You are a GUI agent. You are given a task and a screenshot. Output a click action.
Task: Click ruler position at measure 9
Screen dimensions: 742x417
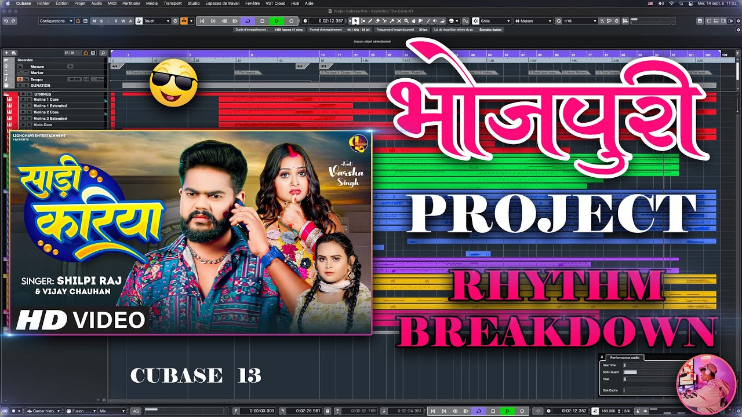pos(251,54)
